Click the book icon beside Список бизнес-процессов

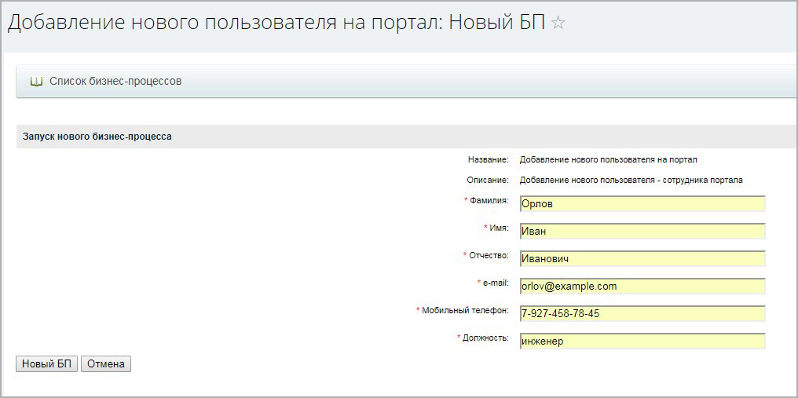36,81
